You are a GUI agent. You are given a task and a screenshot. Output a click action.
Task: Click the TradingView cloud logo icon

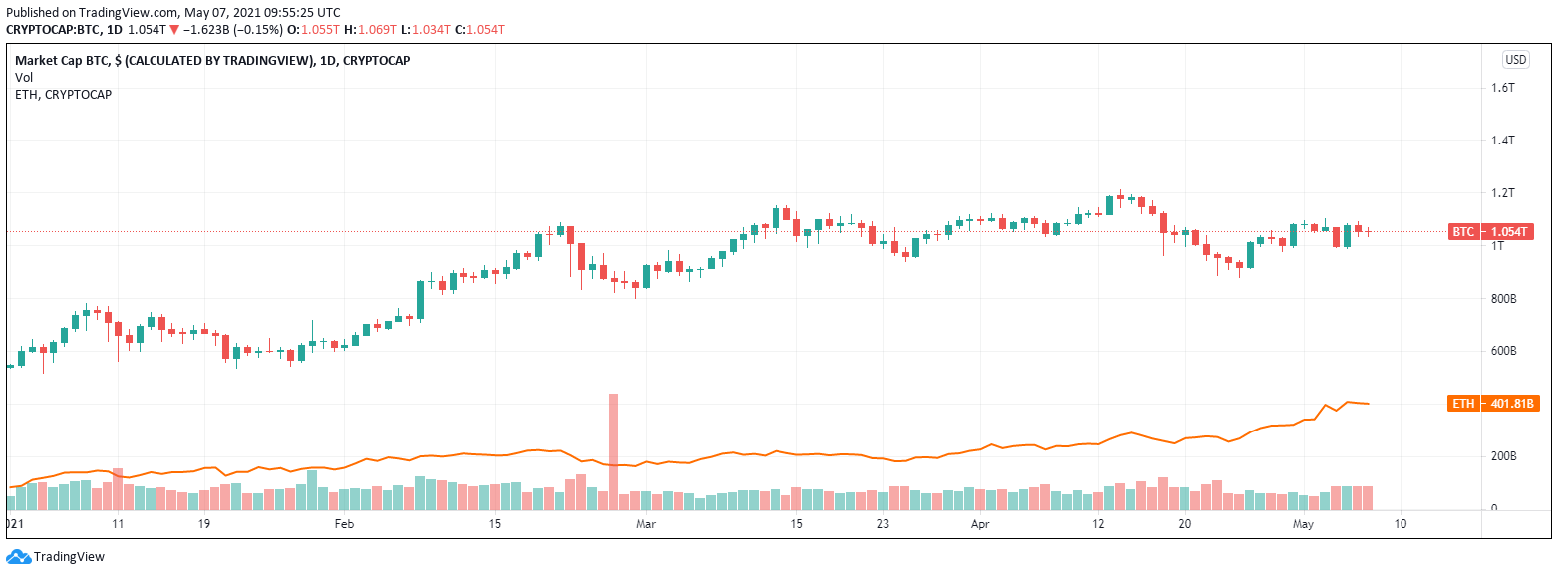(18, 557)
